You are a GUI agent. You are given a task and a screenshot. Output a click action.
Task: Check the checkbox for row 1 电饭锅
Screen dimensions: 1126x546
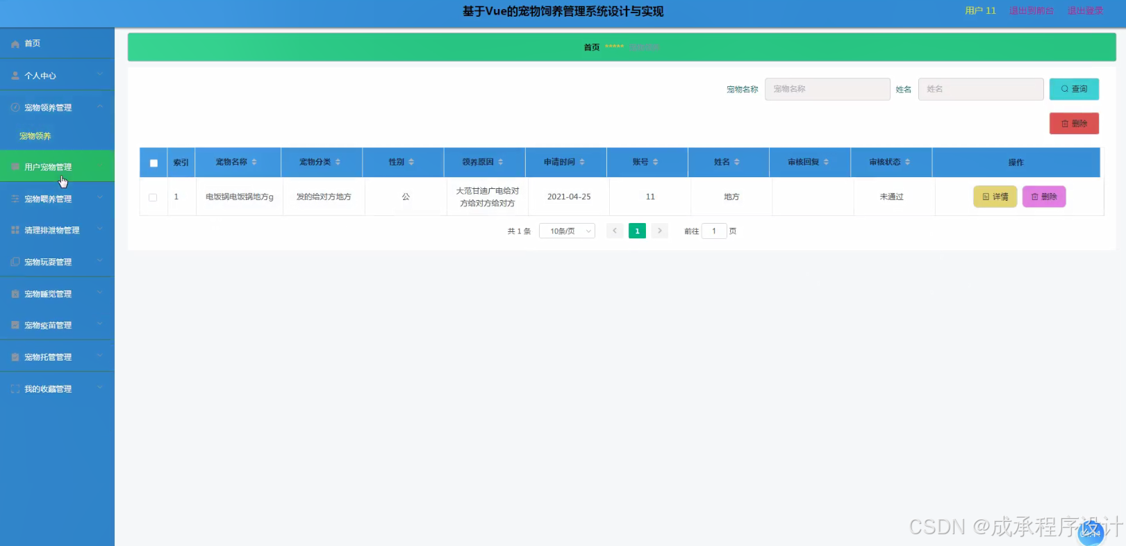[x=153, y=197]
